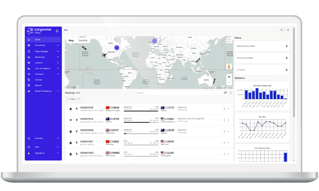Open three-dot menu for shipment S00001614

pos(224,120)
